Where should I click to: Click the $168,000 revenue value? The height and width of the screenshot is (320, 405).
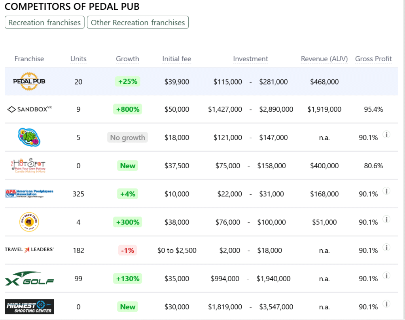pos(324,194)
